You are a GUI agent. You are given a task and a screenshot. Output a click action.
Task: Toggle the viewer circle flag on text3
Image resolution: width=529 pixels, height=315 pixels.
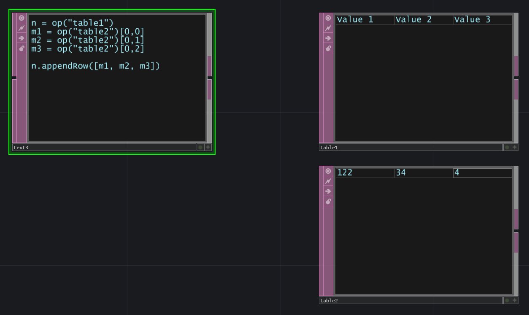coord(22,18)
